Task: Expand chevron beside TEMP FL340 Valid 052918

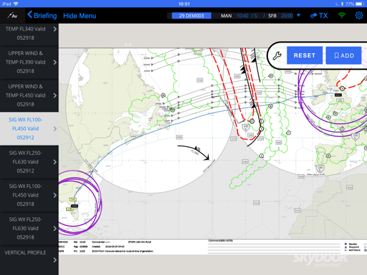Action: pos(55,29)
